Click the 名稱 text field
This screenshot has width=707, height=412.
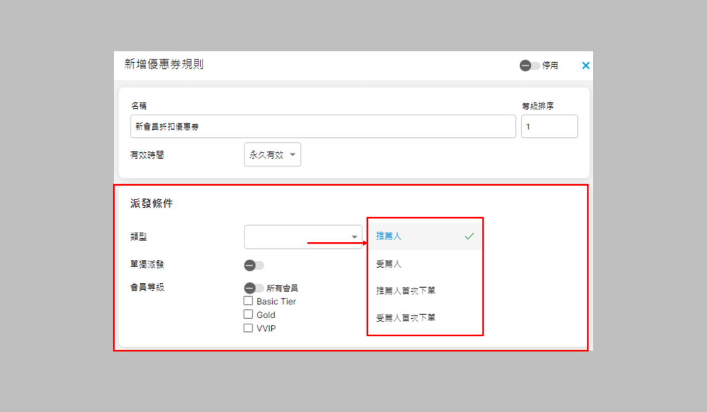pyautogui.click(x=322, y=127)
